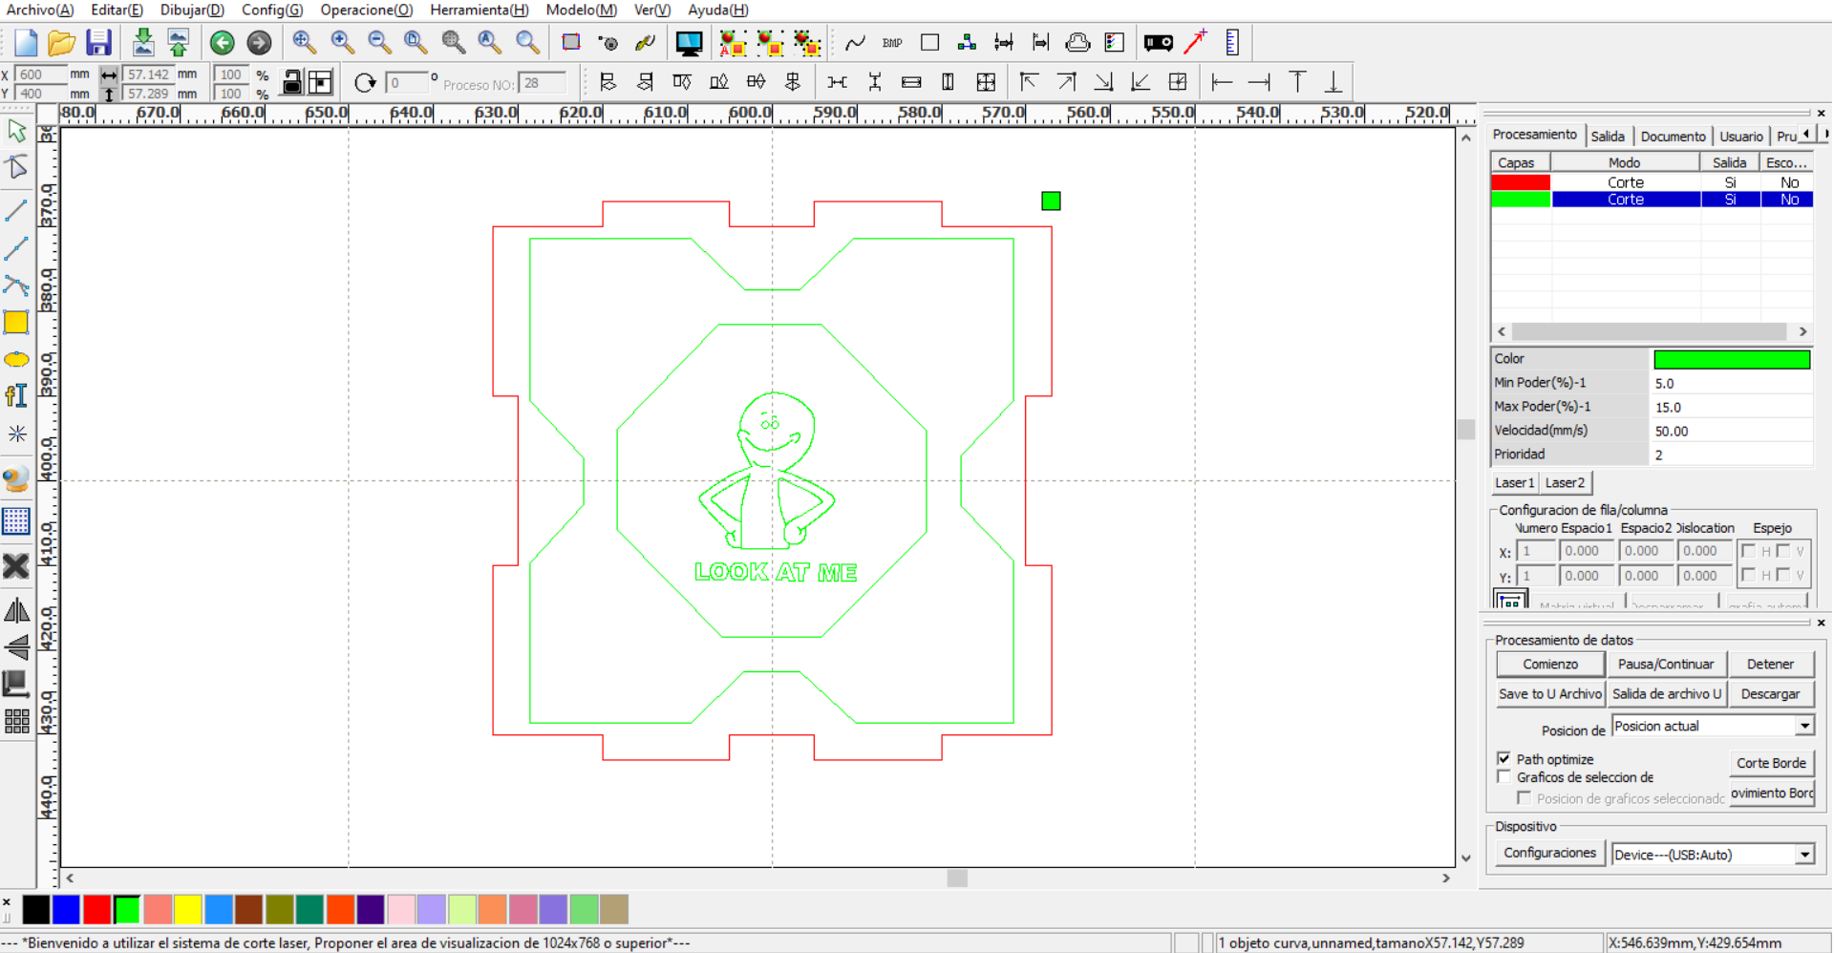Click the Velocidad value 50.00
The height and width of the screenshot is (953, 1834).
tap(1732, 431)
